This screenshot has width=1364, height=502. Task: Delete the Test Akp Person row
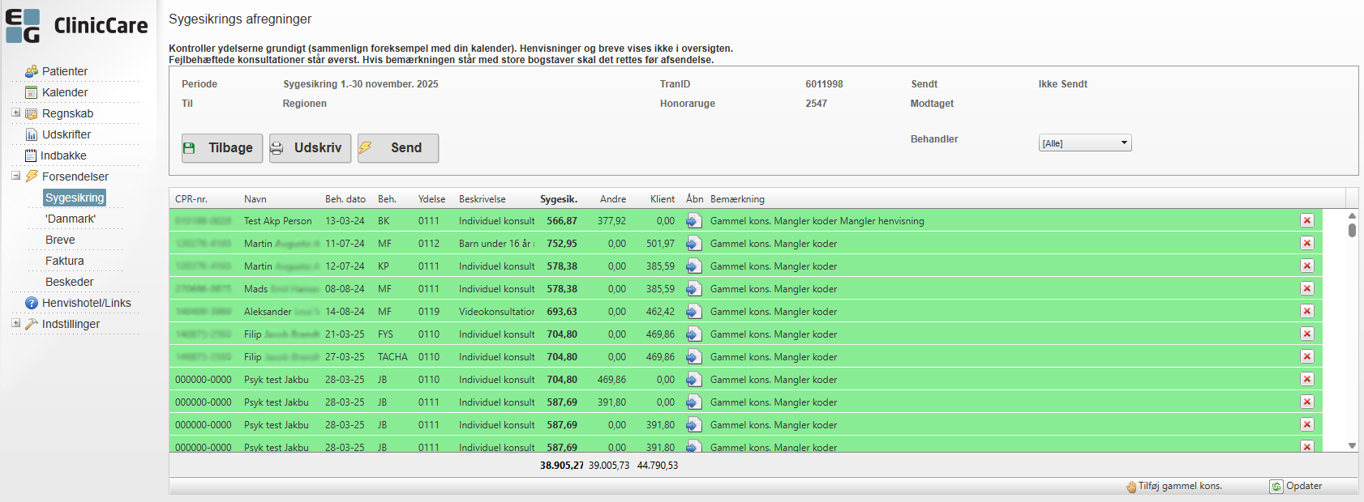[x=1306, y=220]
